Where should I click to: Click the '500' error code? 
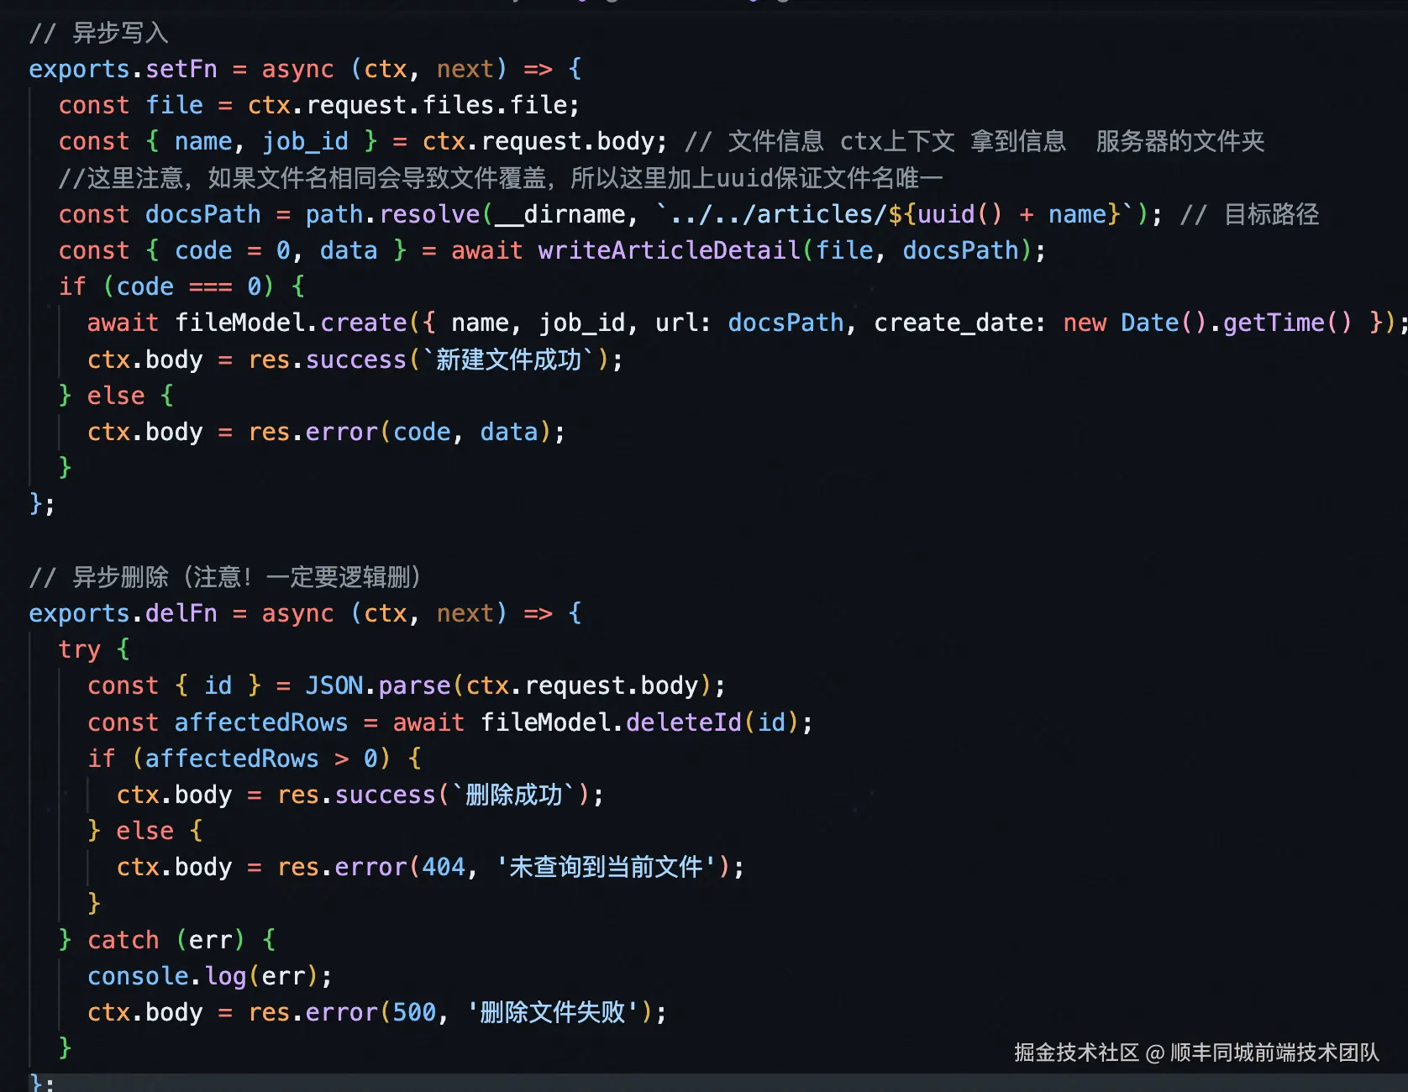click(x=414, y=1012)
